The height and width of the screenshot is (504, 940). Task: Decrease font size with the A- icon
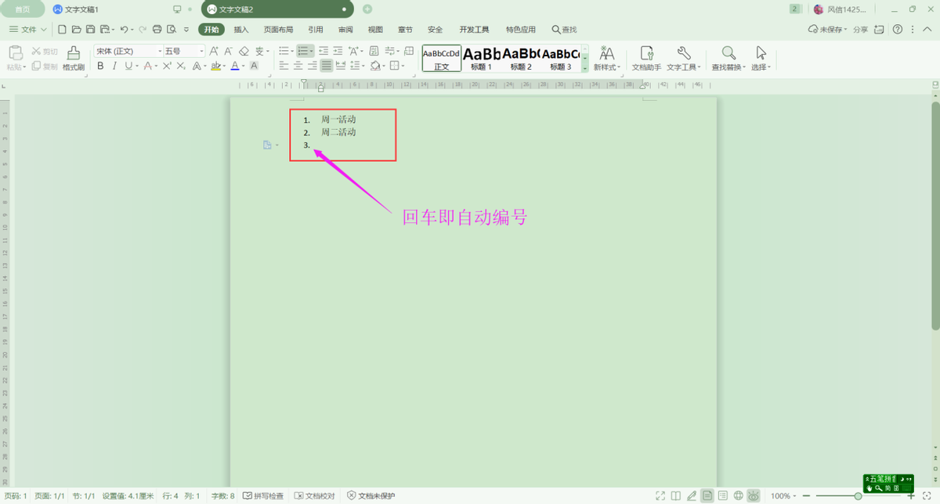(229, 51)
